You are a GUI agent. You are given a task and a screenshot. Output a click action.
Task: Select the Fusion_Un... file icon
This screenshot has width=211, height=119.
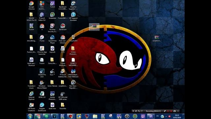coord(32,50)
